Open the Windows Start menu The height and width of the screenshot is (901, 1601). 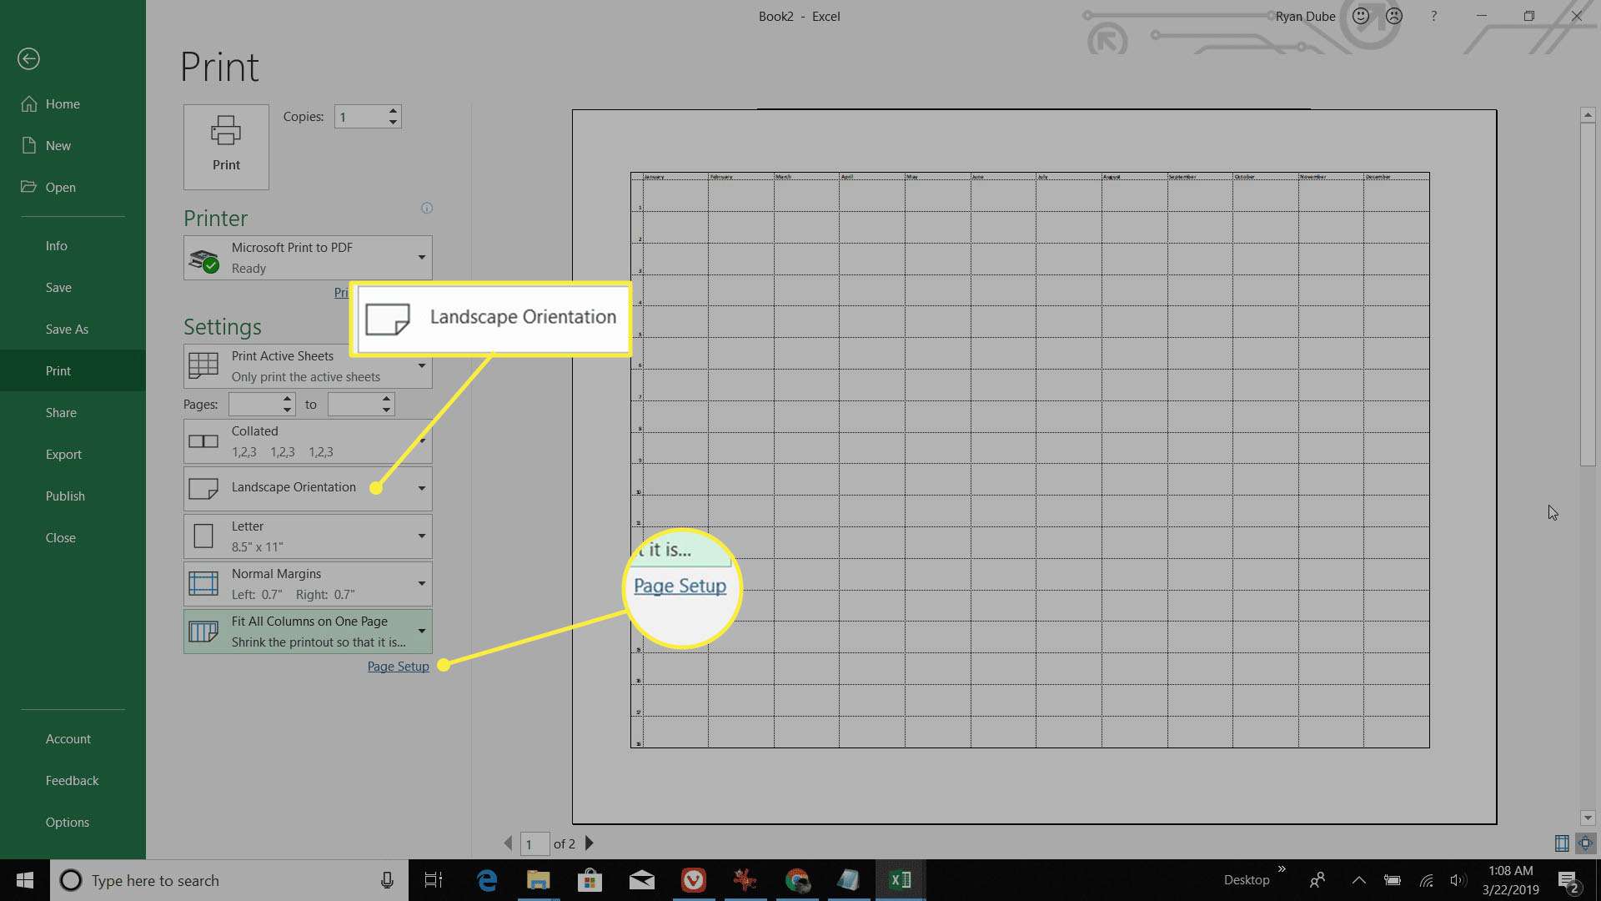pos(25,880)
